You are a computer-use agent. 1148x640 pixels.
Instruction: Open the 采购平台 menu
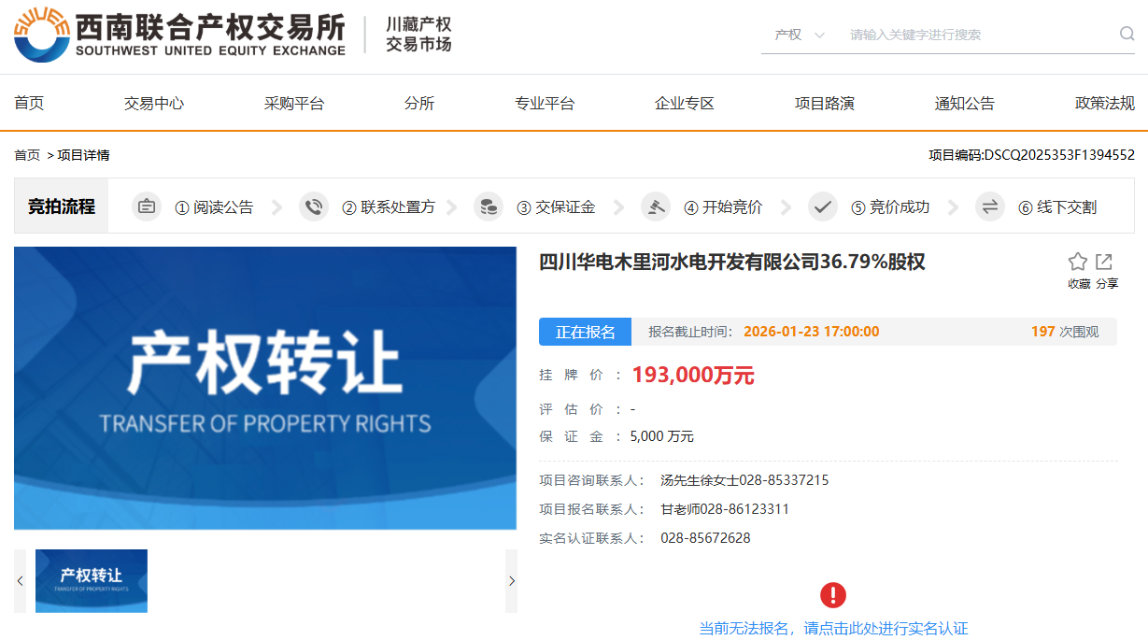pos(294,104)
